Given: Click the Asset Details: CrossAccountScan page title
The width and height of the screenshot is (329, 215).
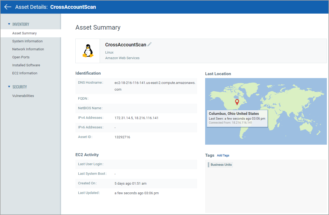Looking at the screenshot, I should (x=56, y=7).
